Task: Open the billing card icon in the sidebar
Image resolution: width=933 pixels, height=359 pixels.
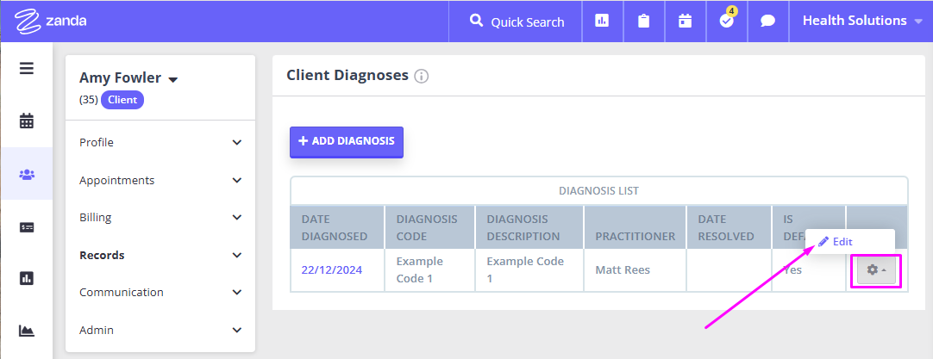Action: tap(27, 227)
